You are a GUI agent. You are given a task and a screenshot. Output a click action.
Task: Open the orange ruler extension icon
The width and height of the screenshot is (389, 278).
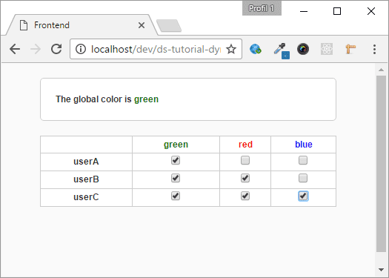tap(350, 49)
